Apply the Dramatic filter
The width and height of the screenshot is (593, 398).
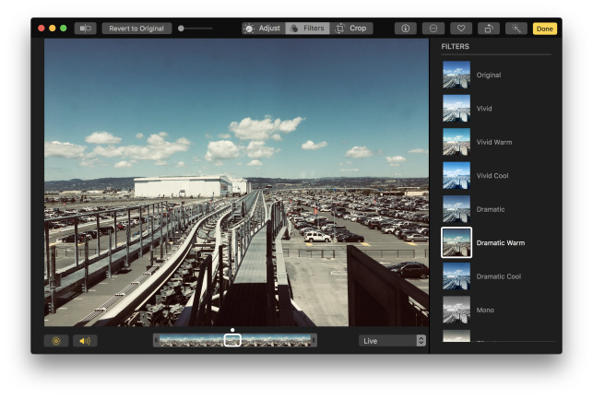457,209
